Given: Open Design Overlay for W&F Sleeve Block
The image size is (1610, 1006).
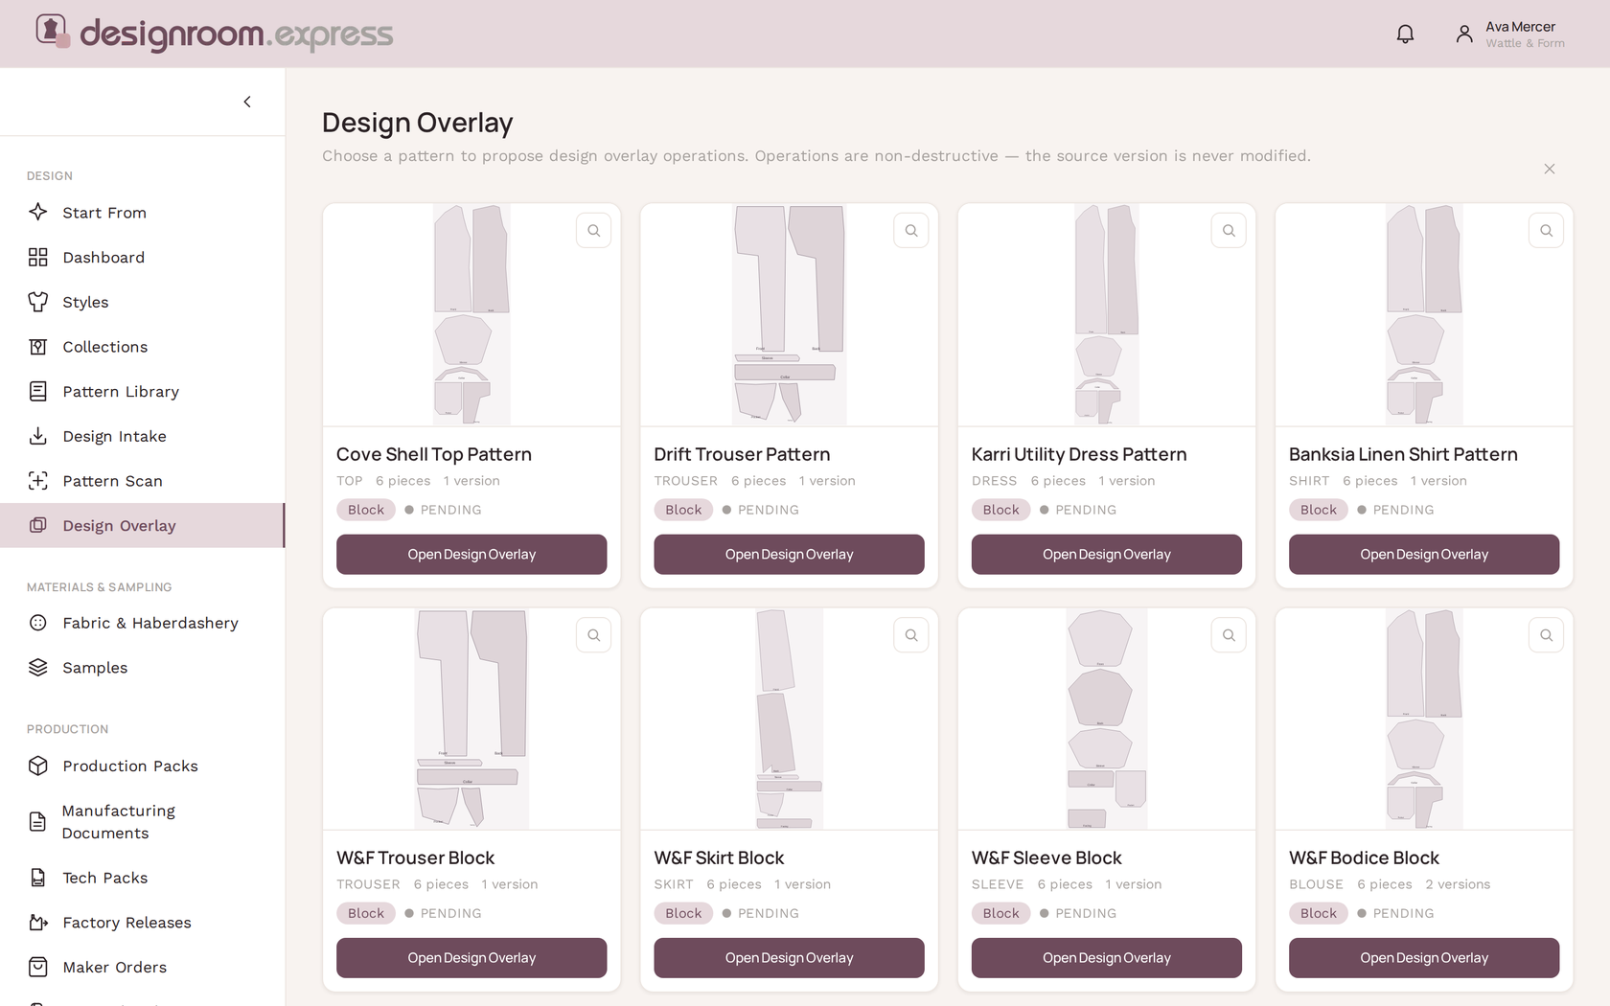Looking at the screenshot, I should coord(1107,958).
